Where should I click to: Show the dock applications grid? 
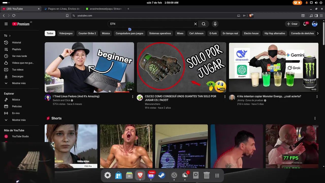[217, 175]
